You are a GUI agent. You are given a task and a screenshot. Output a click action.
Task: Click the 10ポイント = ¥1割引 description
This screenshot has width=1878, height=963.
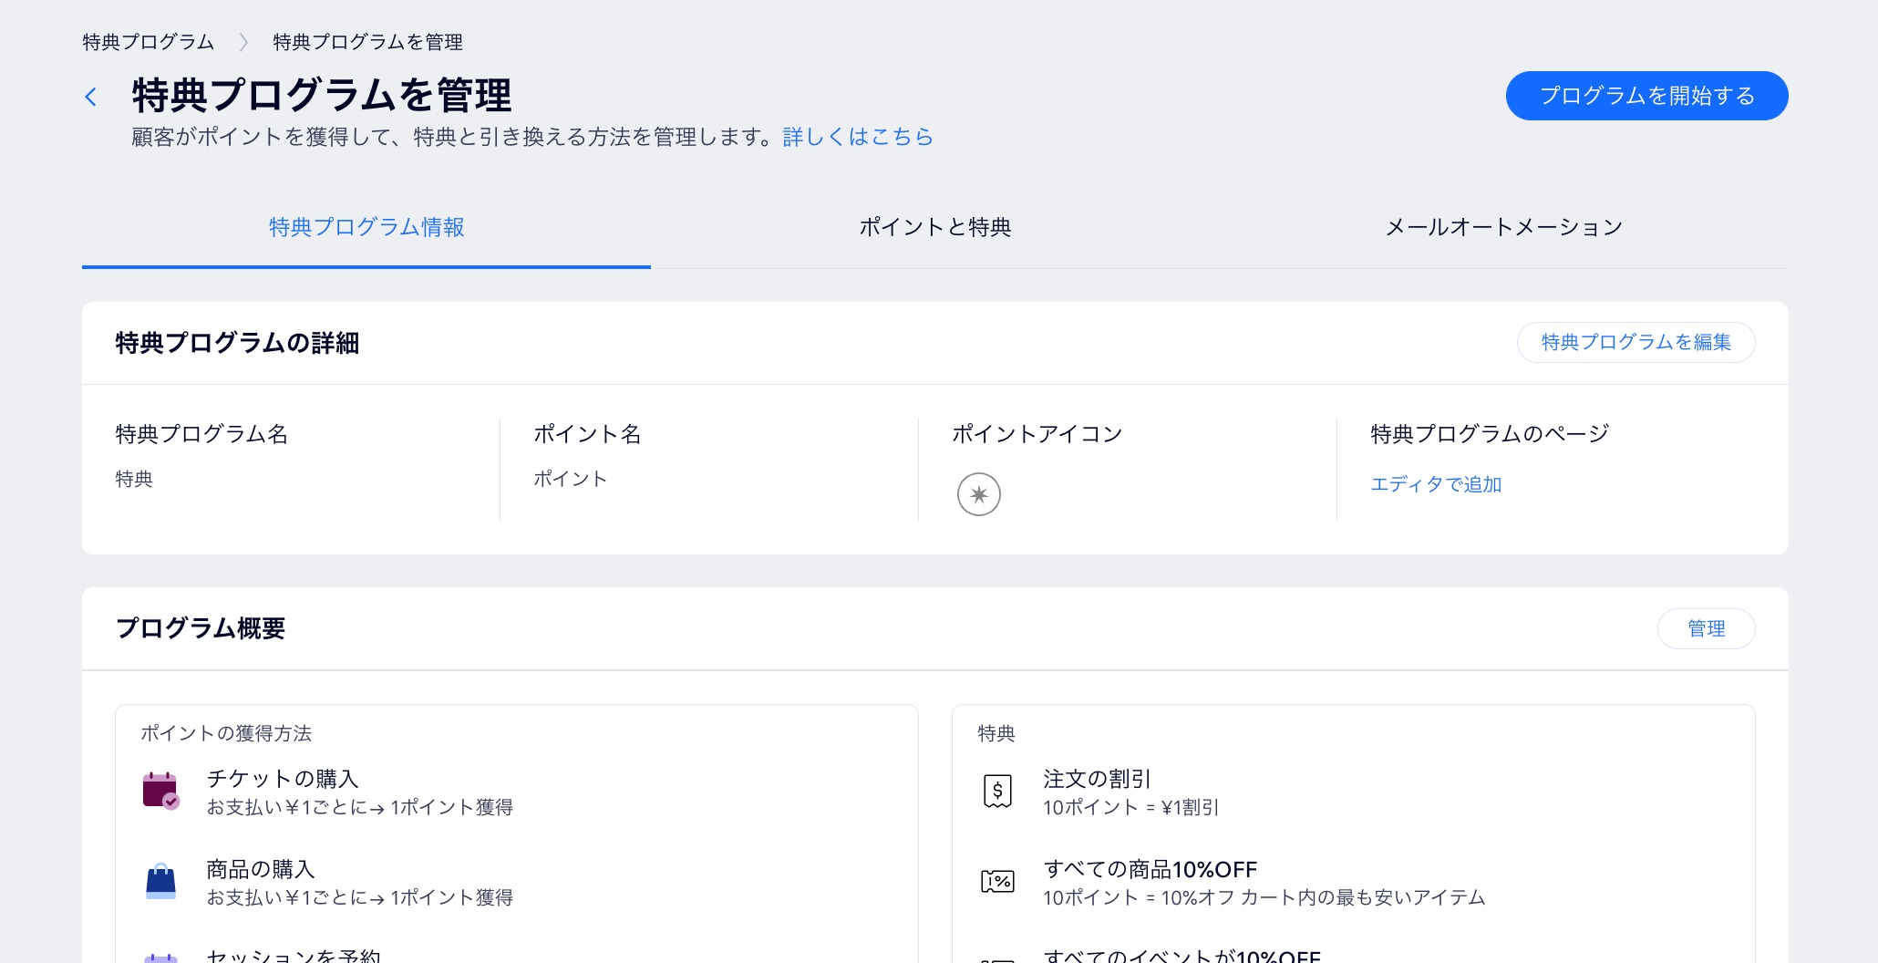coord(1131,807)
